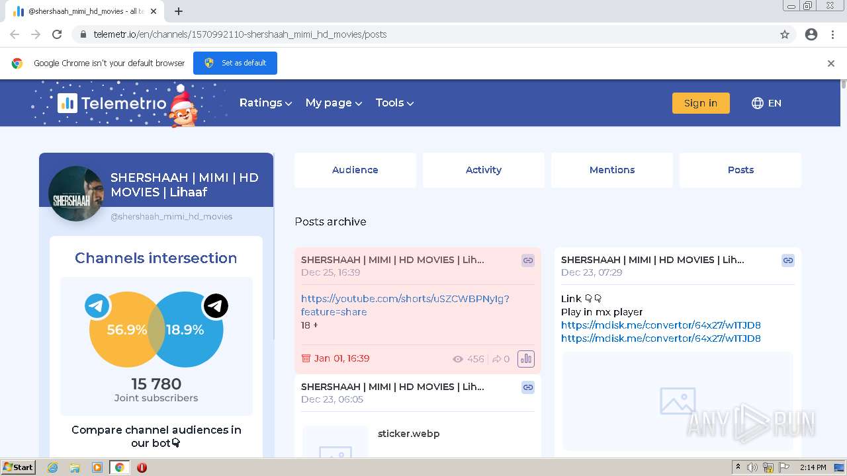
Task: Click the volume icon in system tray
Action: [752, 467]
